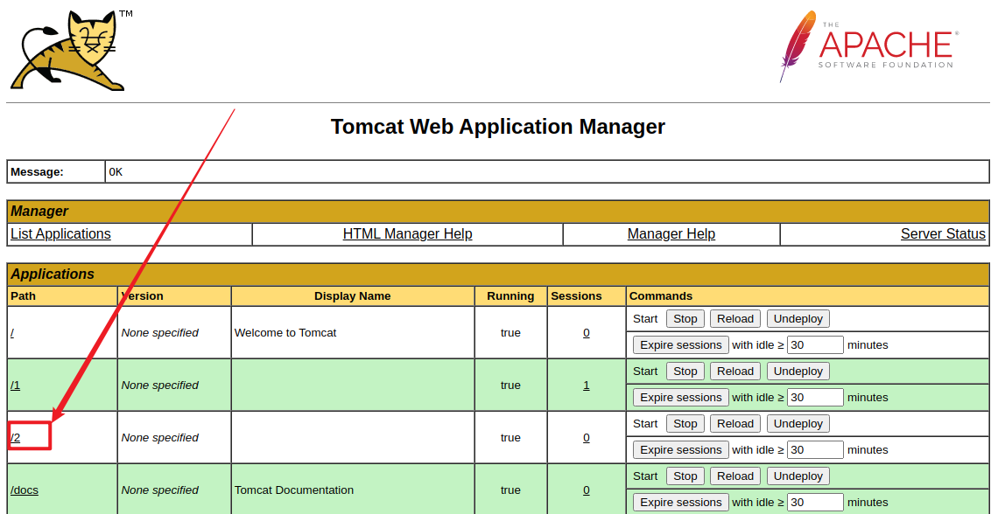Click the "Display Name" column header
991x514 pixels.
point(353,296)
